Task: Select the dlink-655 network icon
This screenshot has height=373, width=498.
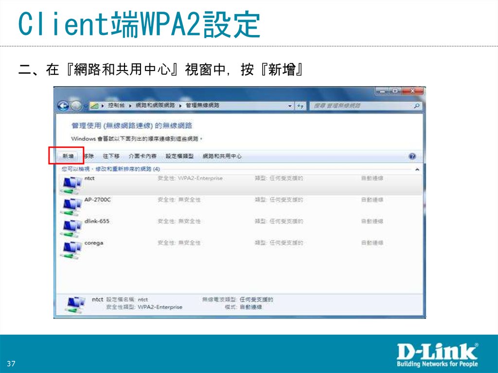Action: click(x=71, y=228)
